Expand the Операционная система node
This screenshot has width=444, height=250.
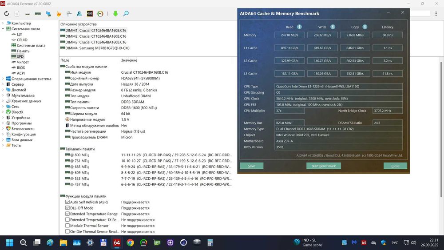(3, 79)
